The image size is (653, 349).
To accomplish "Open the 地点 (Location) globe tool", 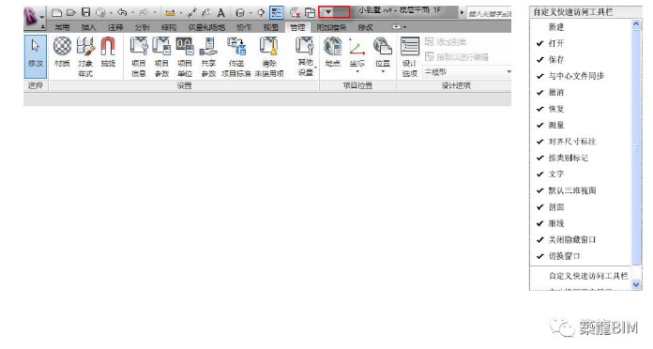I will 333,52.
